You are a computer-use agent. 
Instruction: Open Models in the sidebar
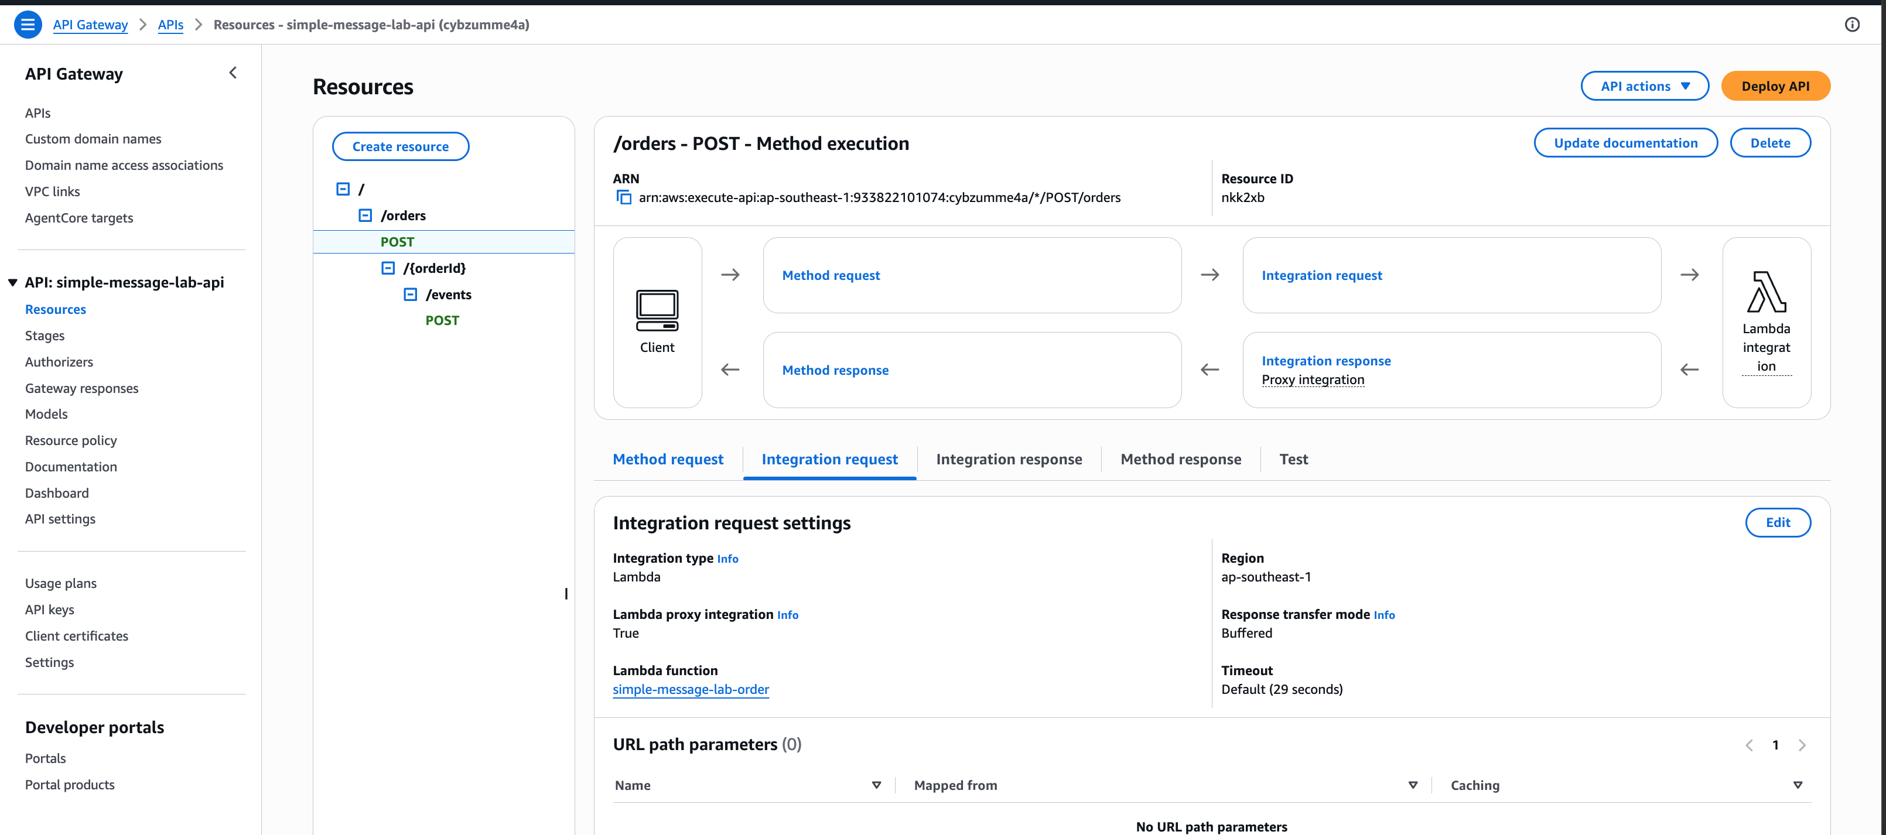click(x=46, y=413)
